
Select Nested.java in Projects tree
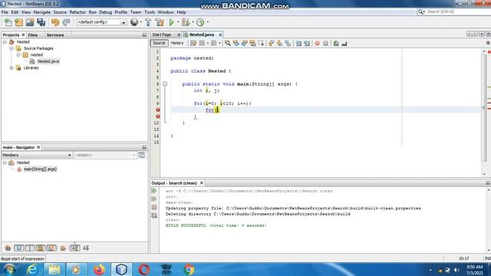point(48,61)
